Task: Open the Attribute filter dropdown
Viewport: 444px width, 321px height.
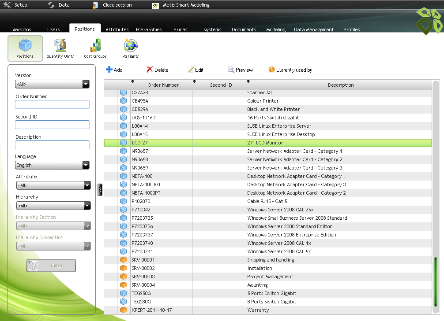Action: tap(87, 185)
